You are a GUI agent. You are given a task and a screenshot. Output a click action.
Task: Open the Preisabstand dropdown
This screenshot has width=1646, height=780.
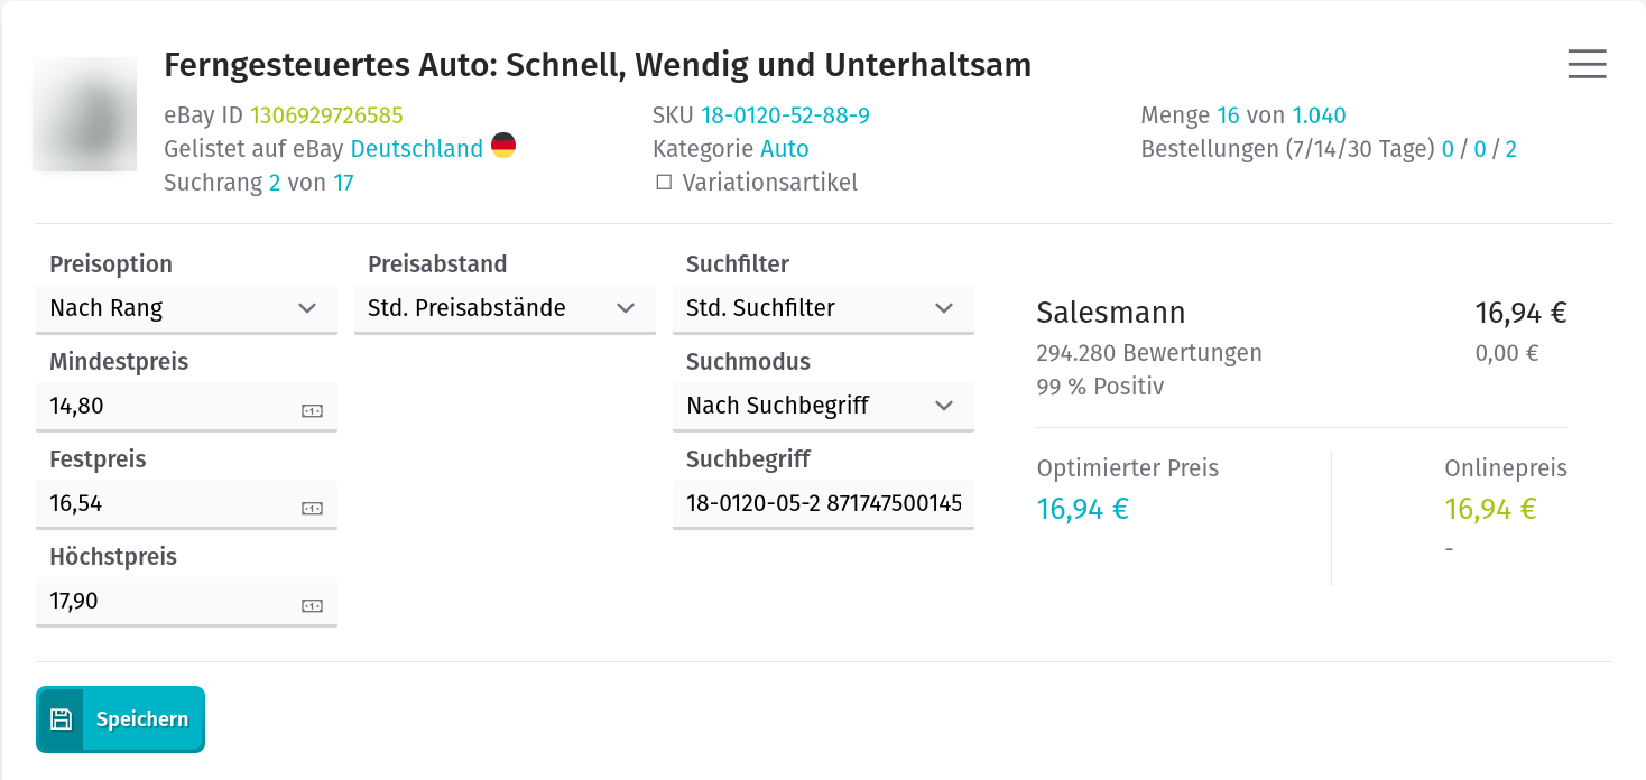click(505, 309)
